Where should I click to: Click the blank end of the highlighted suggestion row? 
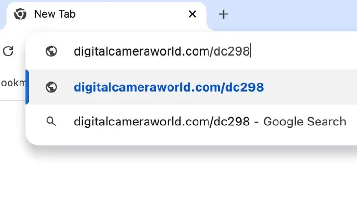tap(310, 87)
